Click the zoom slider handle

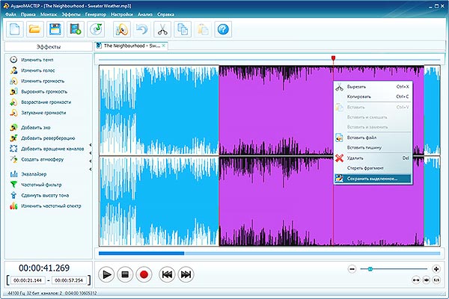click(370, 269)
